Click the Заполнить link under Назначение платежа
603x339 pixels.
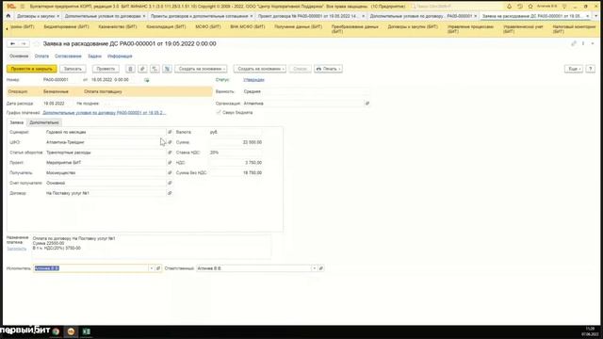point(17,249)
